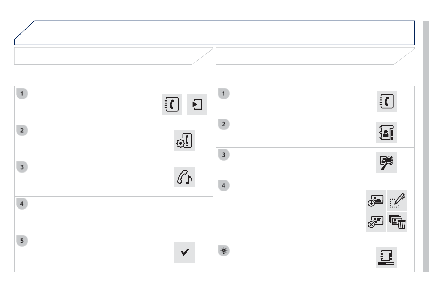Click step 3 badge beside the ringtone icon
Image resolution: width=429 pixels, height=286 pixels.
tap(22, 167)
